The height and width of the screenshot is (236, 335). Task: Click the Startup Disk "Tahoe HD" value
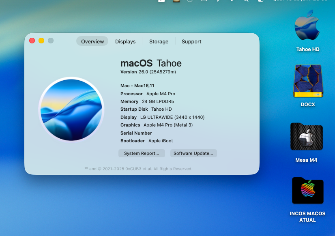pos(161,109)
